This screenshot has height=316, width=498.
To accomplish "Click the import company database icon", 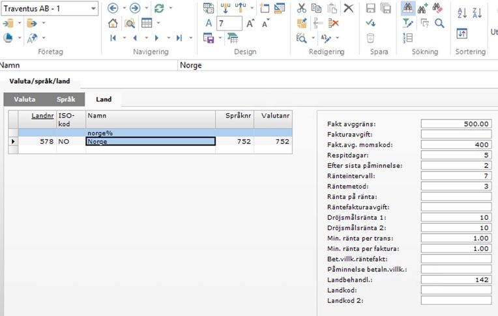I will pyautogui.click(x=8, y=23).
